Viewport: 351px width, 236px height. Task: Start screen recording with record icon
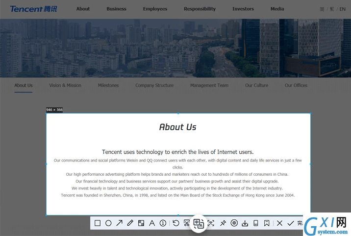coord(234,223)
